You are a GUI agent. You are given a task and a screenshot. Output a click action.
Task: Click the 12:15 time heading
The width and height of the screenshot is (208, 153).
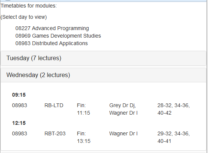(x=19, y=123)
